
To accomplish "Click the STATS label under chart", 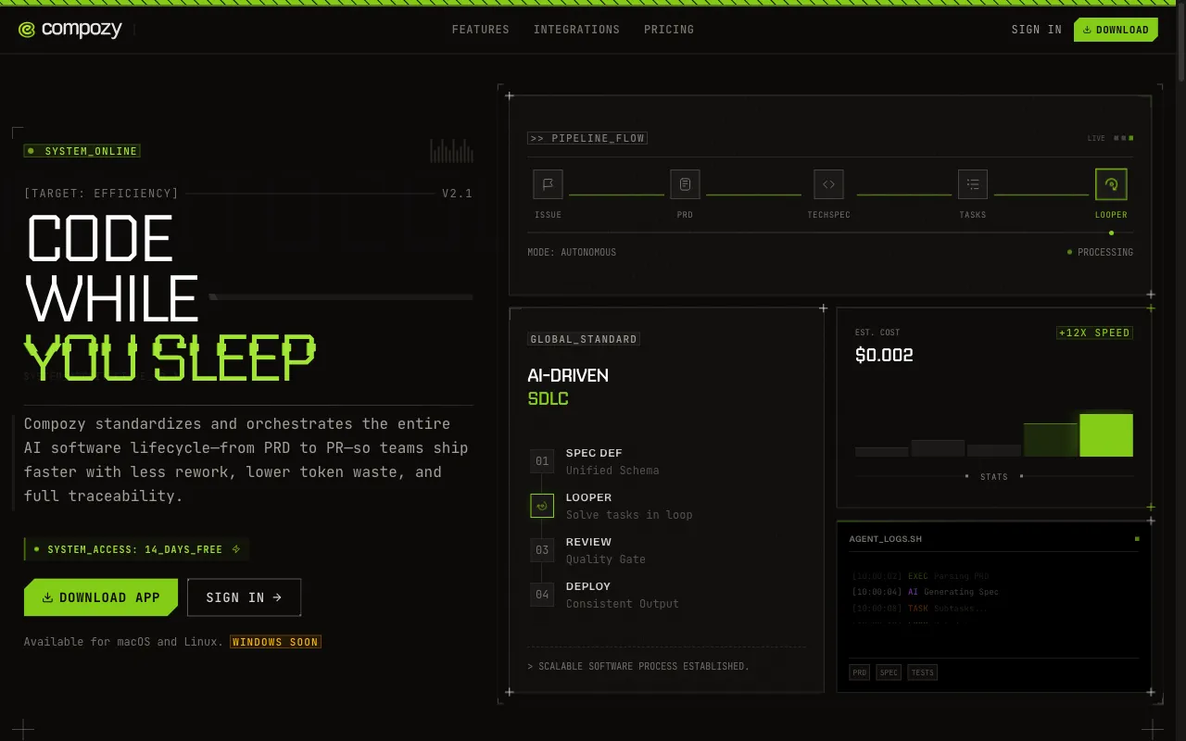I will 994,477.
